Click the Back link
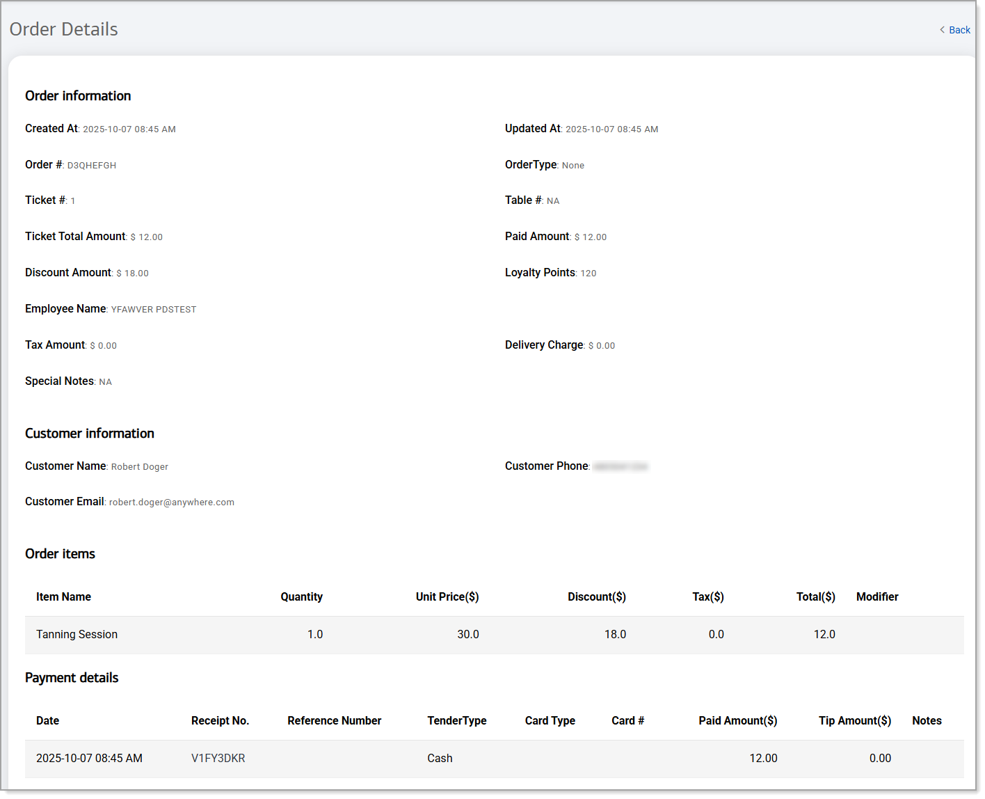This screenshot has width=985, height=799. (x=959, y=30)
